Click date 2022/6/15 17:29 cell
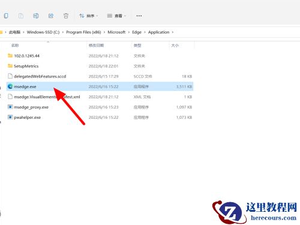 [103, 76]
